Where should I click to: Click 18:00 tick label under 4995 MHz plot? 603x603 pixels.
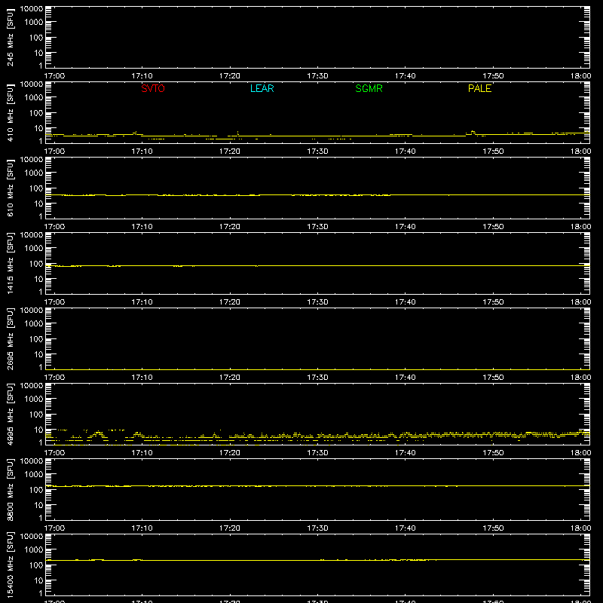click(580, 453)
